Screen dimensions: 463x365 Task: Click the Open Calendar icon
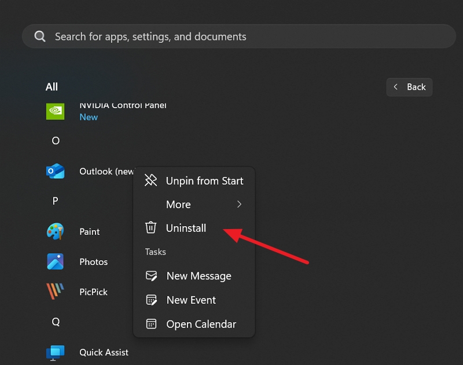(x=151, y=324)
